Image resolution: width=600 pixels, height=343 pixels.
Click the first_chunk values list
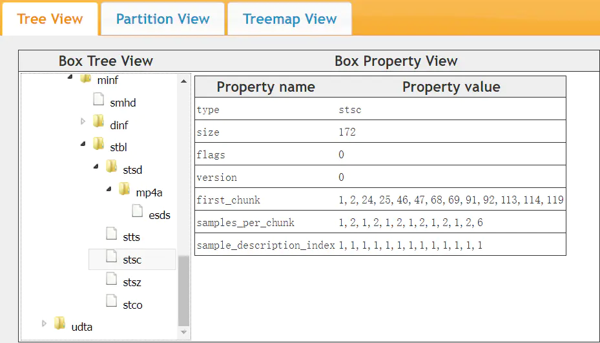pos(451,200)
